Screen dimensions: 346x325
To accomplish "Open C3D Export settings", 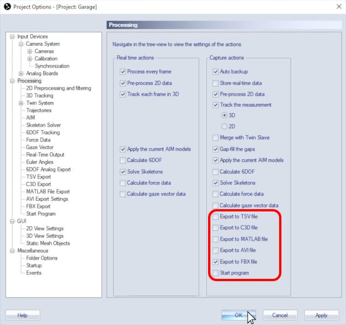I will [x=38, y=184].
